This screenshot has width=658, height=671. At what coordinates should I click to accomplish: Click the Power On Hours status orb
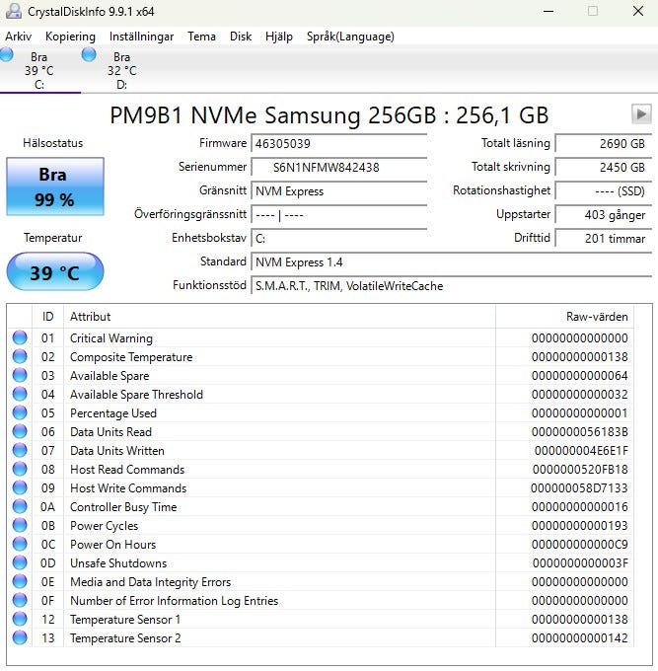point(20,544)
